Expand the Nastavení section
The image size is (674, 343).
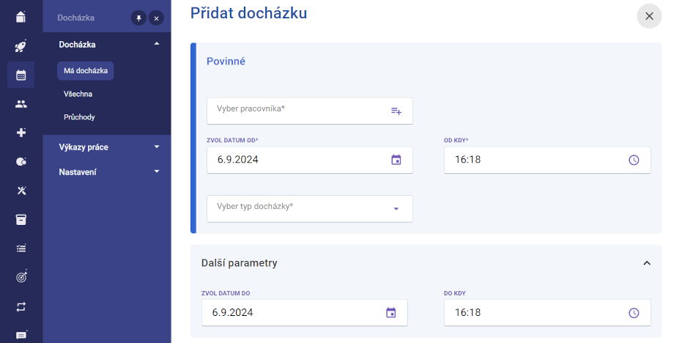(x=107, y=172)
